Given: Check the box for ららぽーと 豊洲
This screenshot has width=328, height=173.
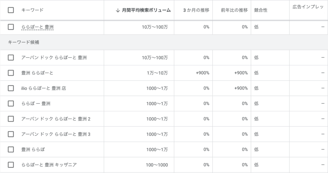Looking at the screenshot, I should [x=11, y=27].
